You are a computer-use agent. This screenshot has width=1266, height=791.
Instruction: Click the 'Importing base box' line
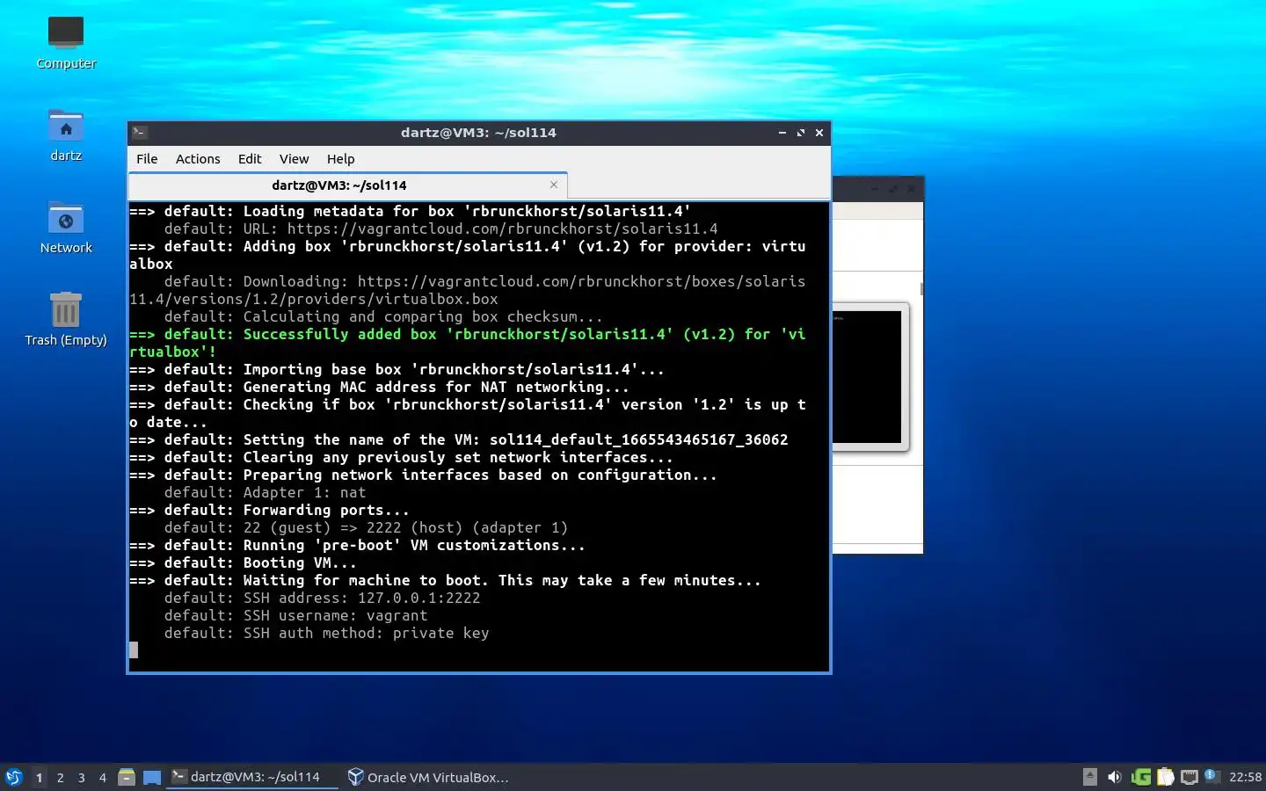397,369
